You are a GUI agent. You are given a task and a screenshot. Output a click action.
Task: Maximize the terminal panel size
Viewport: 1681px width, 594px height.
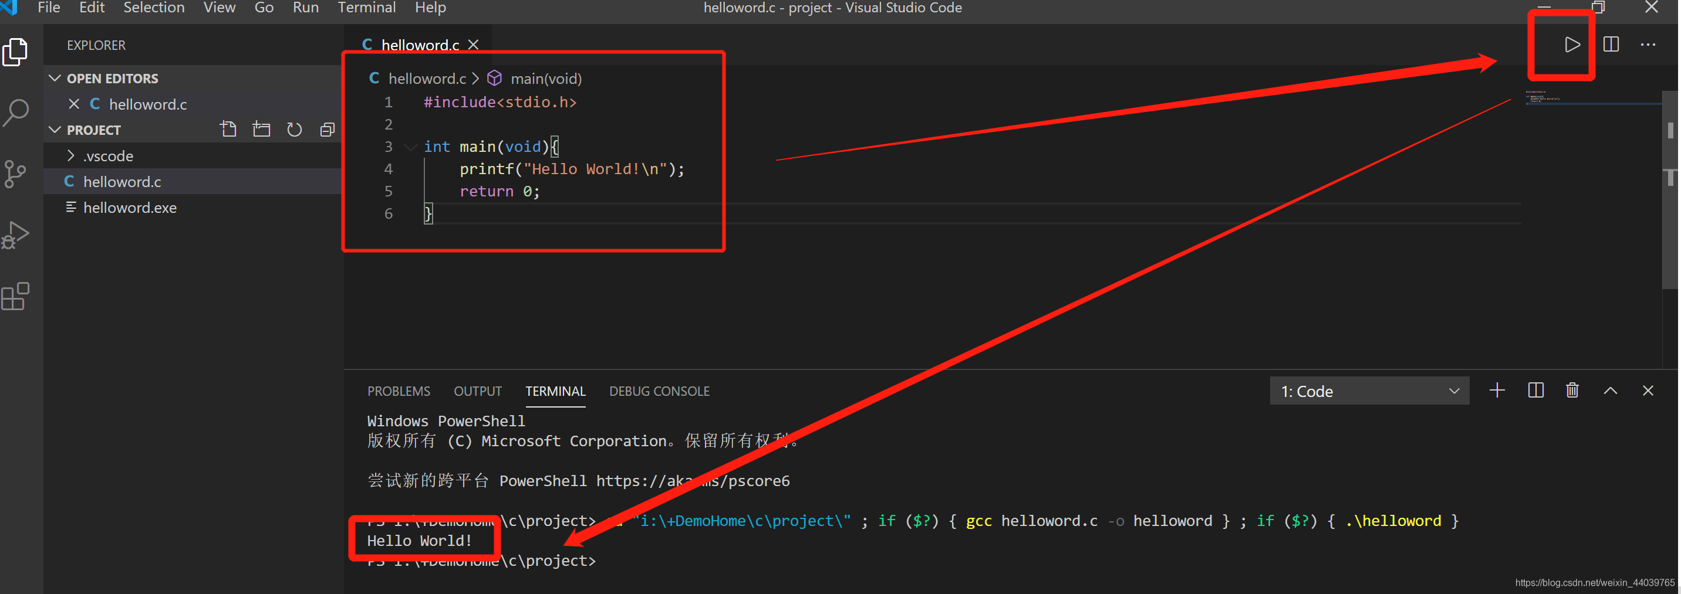tap(1610, 390)
